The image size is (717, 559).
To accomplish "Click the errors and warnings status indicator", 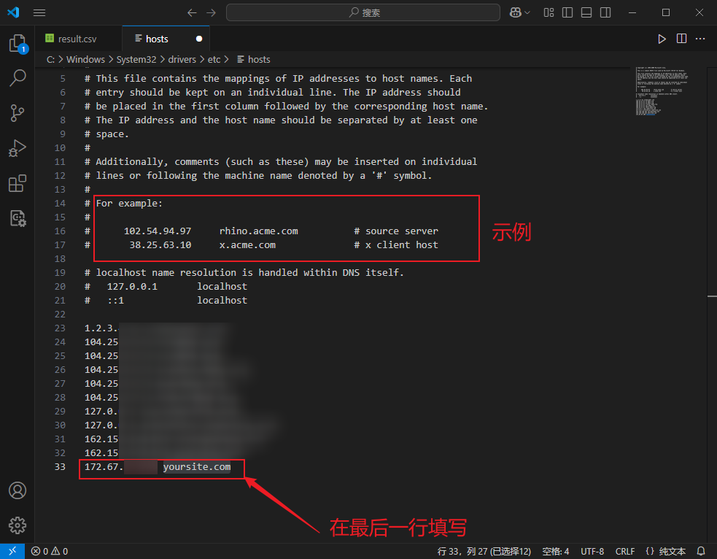I will tap(50, 551).
